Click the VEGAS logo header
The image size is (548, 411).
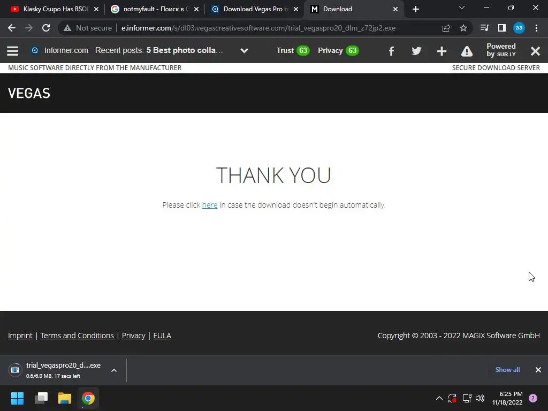pos(29,93)
